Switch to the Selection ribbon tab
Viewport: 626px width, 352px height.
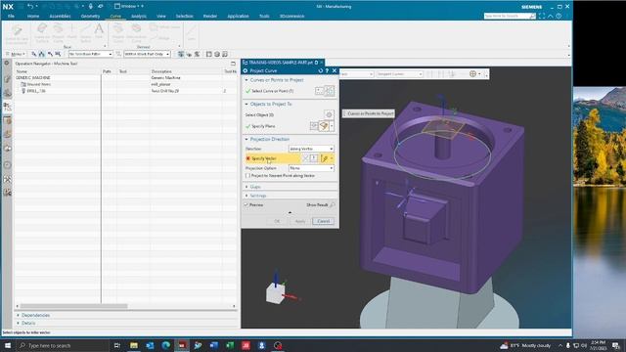[185, 17]
